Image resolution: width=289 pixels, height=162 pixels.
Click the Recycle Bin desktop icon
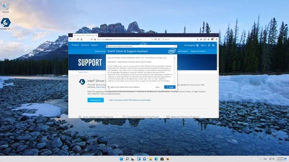[5, 8]
